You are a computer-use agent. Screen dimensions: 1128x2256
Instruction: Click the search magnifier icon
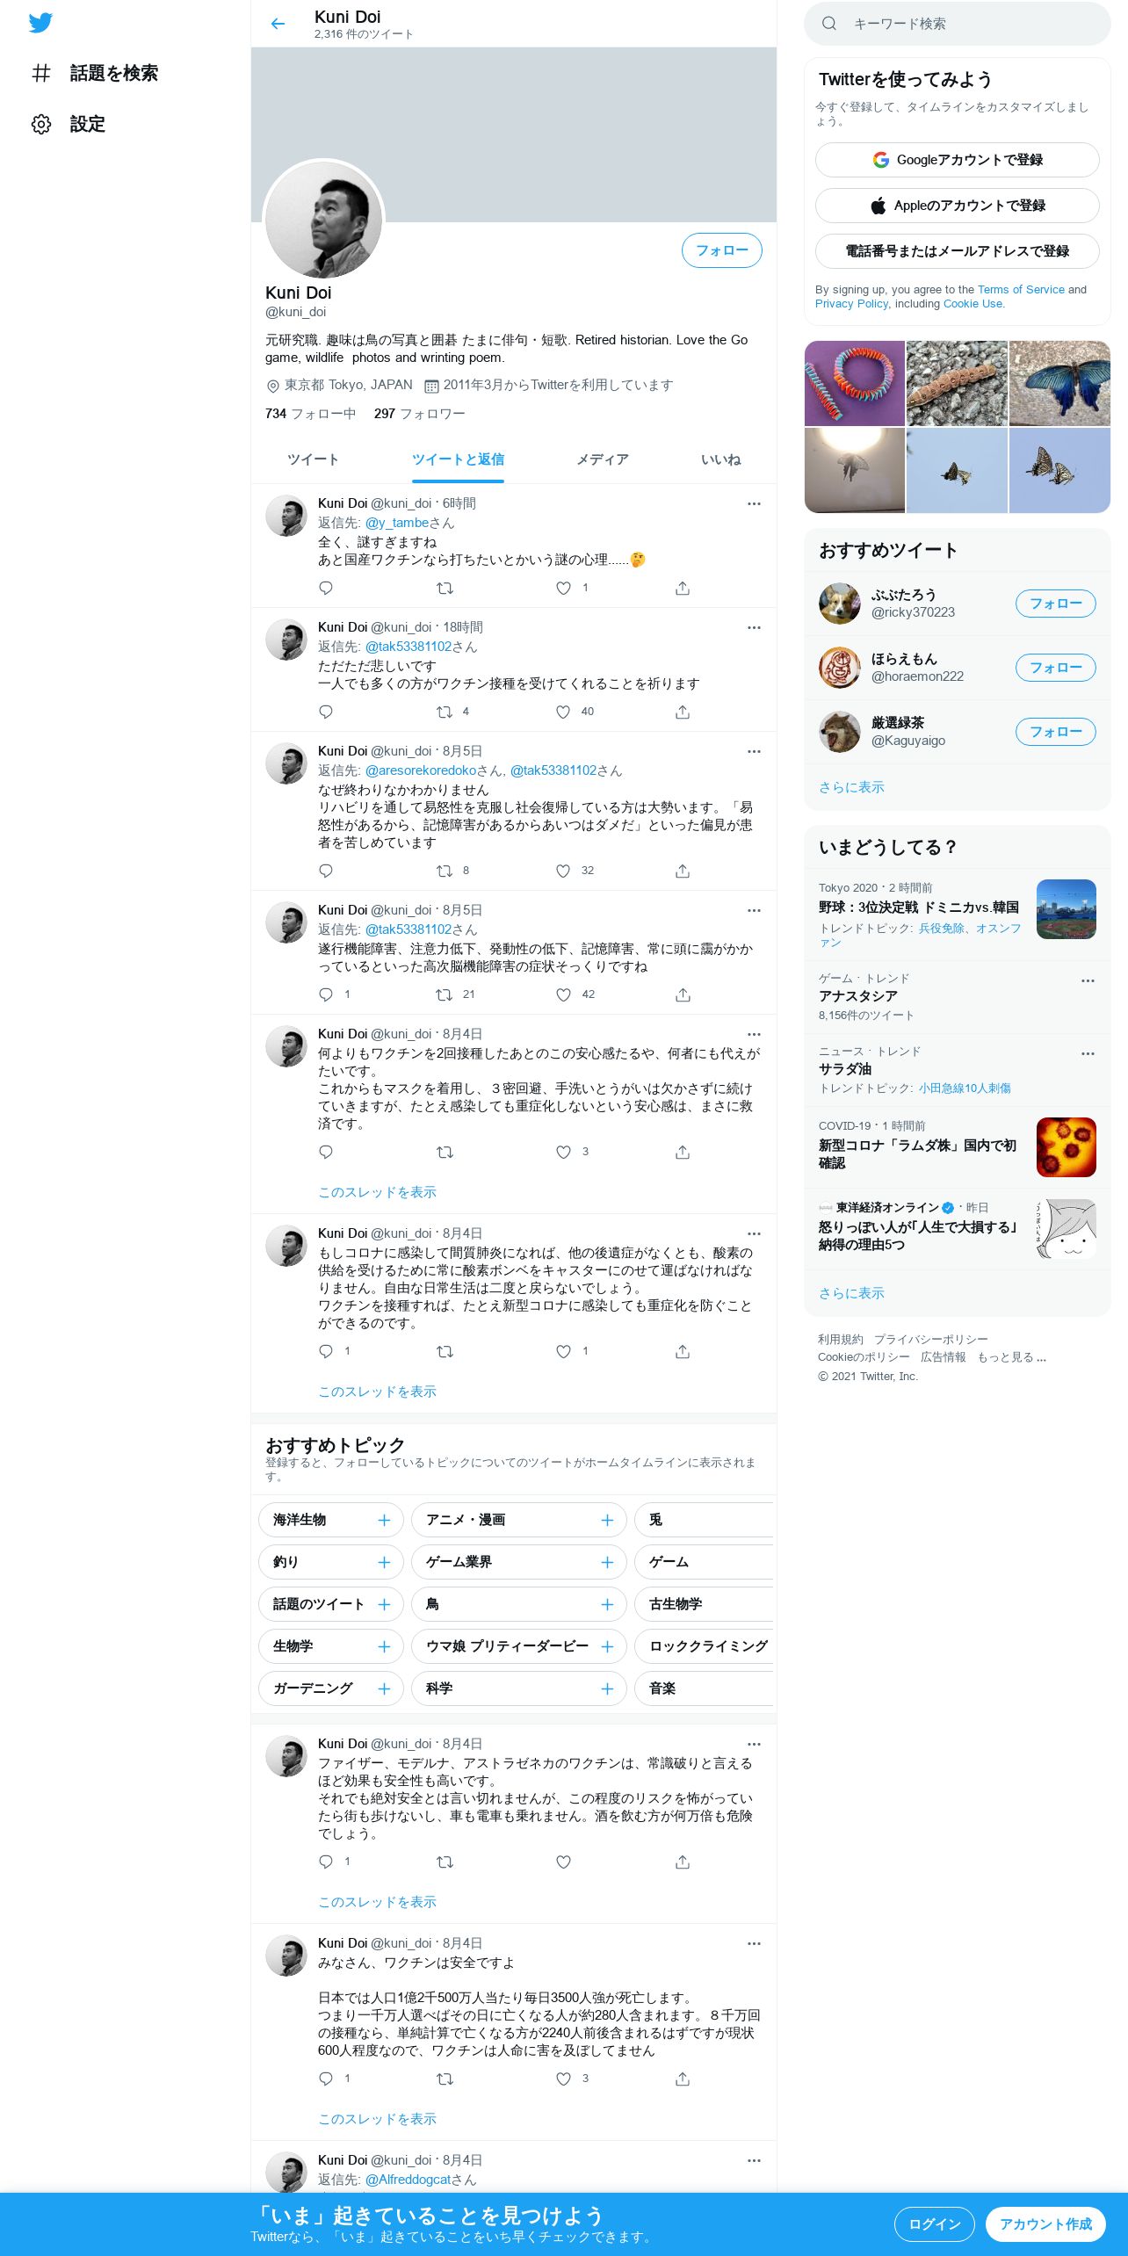[828, 24]
